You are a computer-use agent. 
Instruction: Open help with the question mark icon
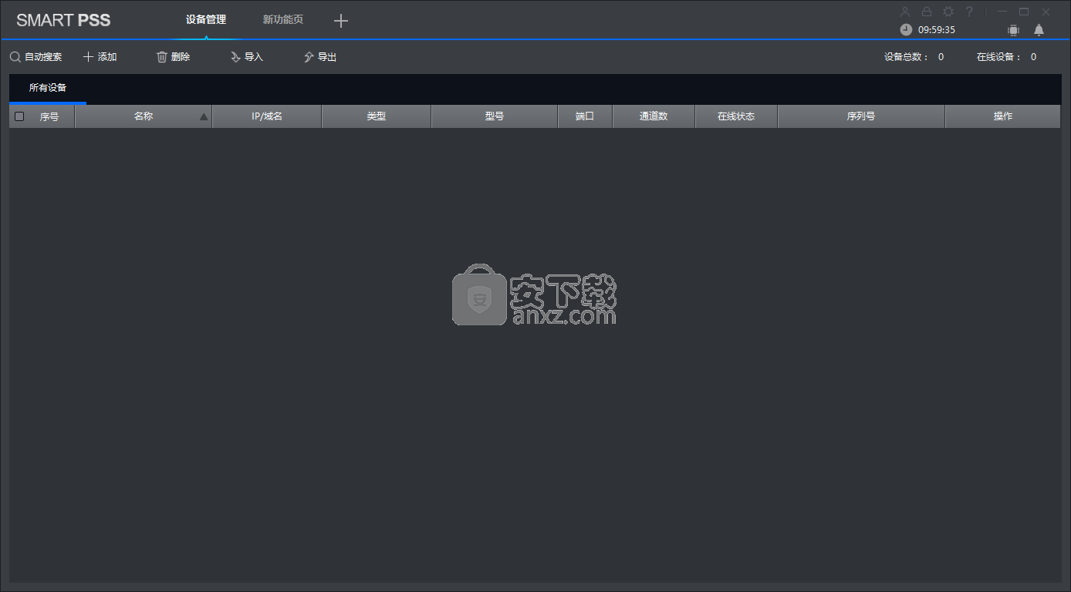(x=969, y=12)
